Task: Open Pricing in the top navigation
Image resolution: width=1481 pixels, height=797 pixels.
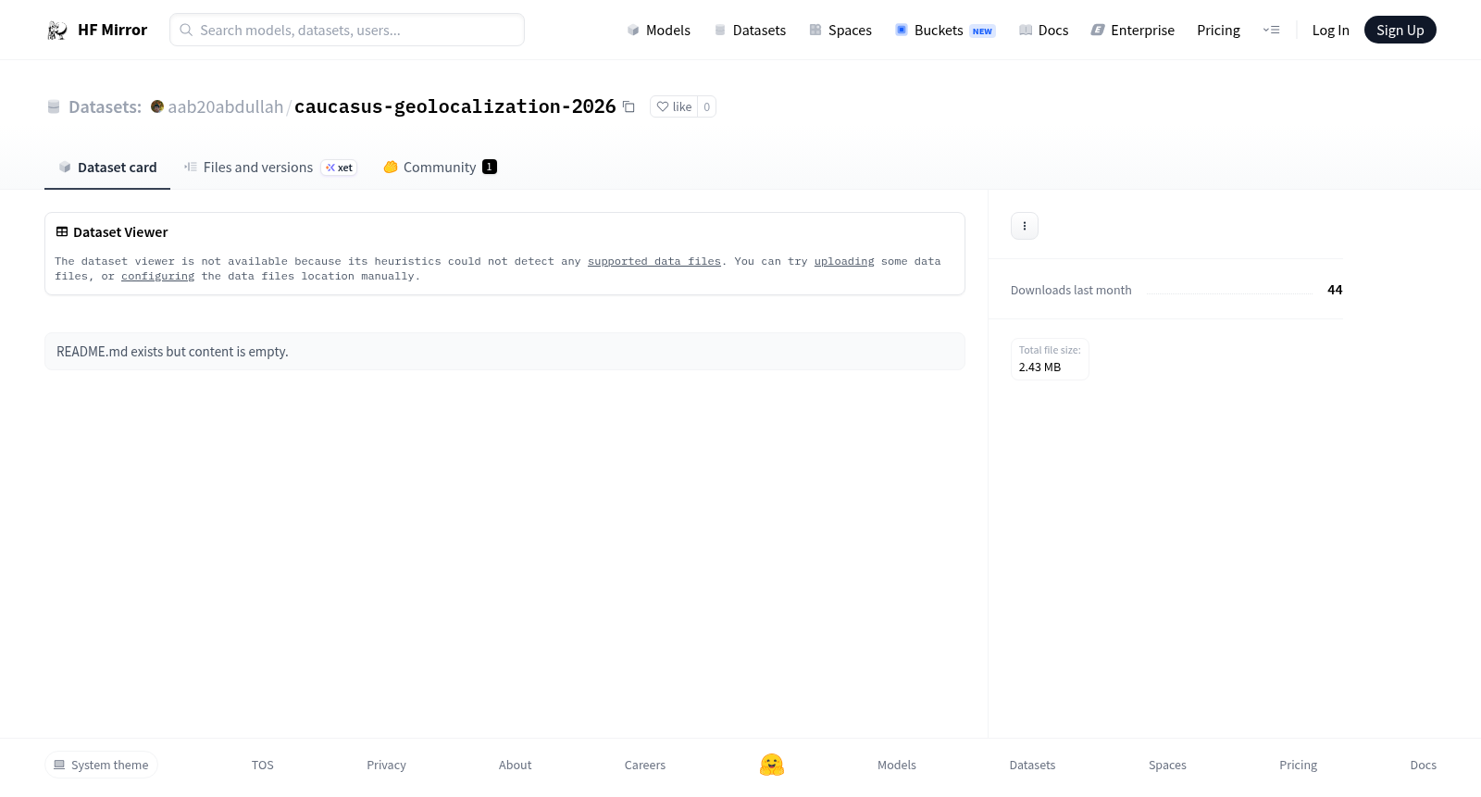Action: coord(1218,30)
